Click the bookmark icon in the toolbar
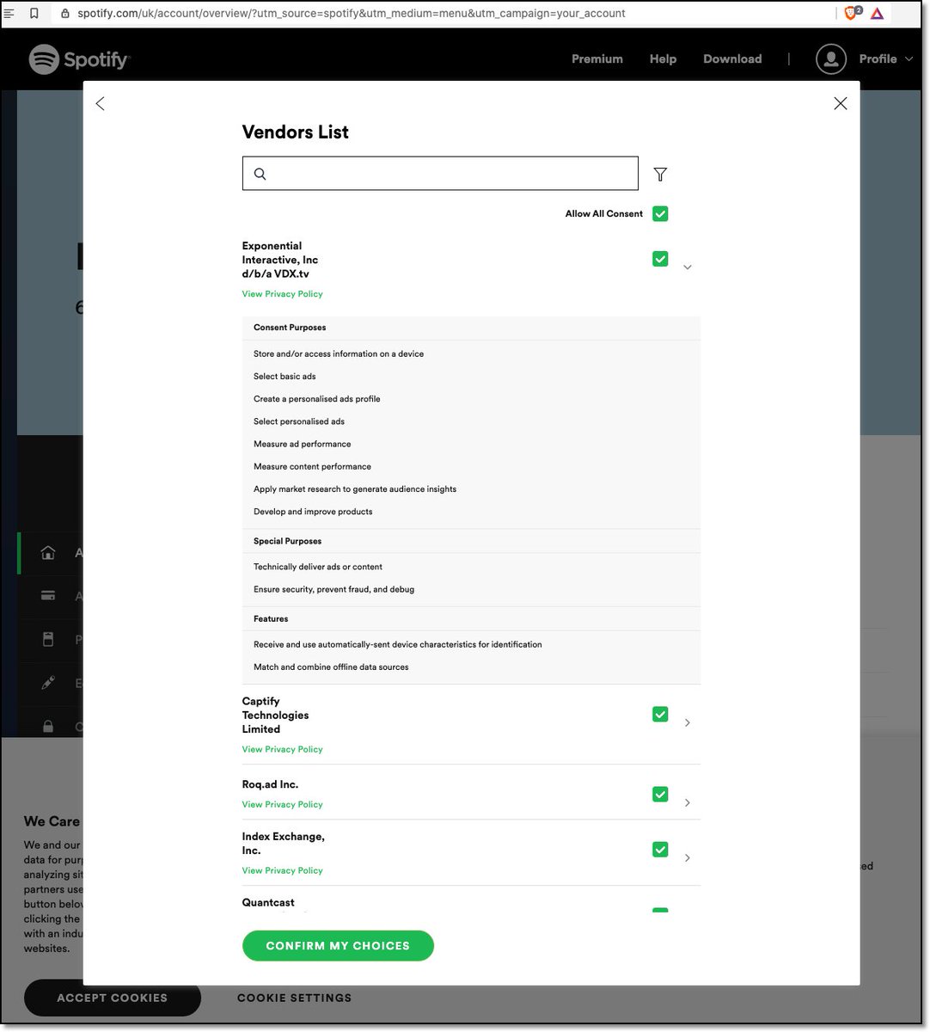930x1032 pixels. [34, 13]
